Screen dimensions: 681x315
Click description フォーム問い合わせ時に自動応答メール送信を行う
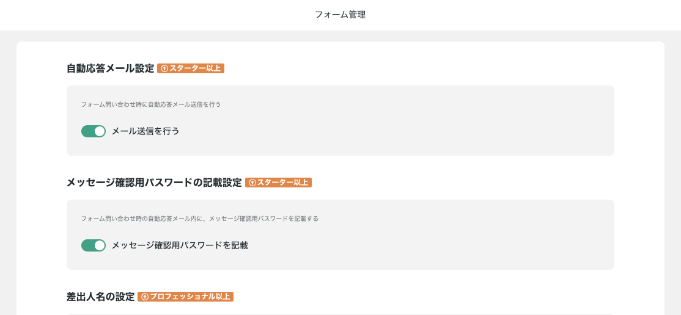point(151,104)
